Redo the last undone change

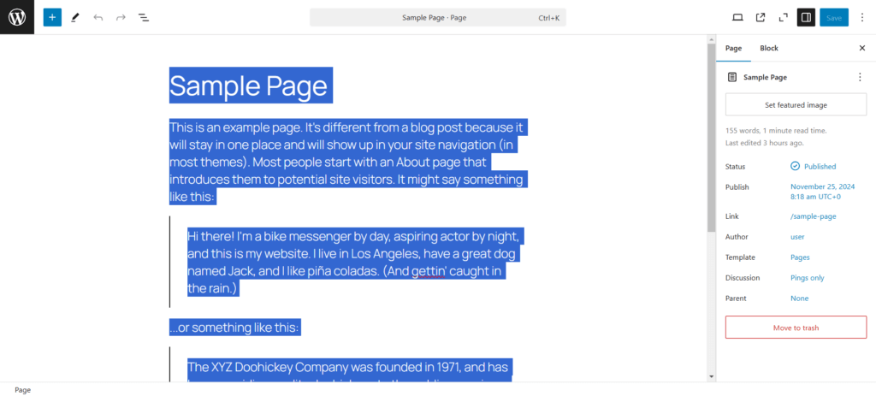tap(121, 17)
